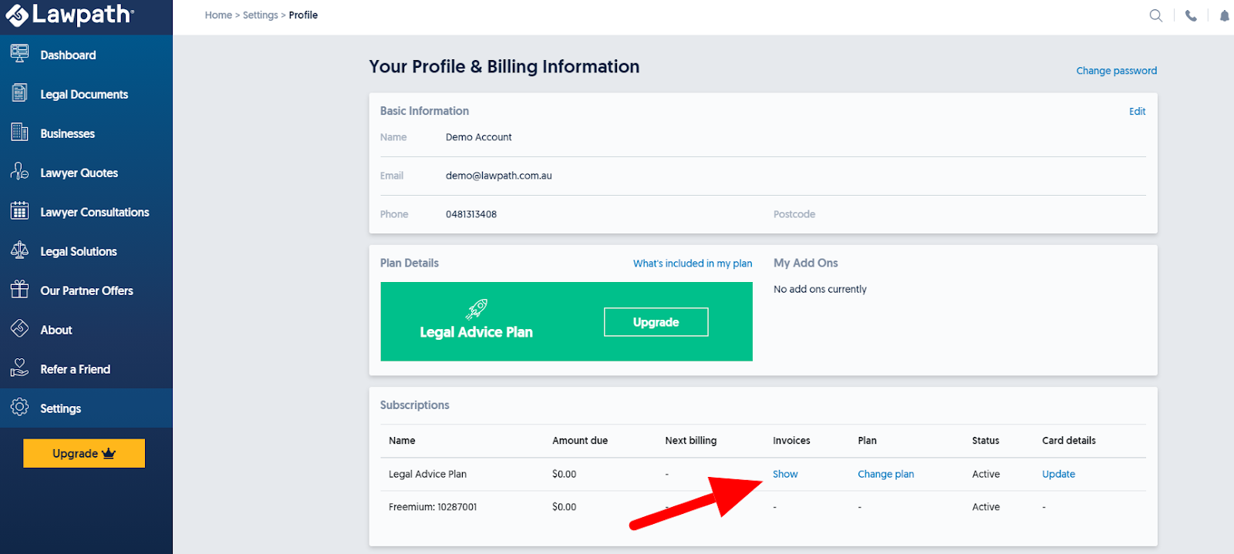Click the Partner Offers gift icon
The height and width of the screenshot is (554, 1234).
click(20, 290)
